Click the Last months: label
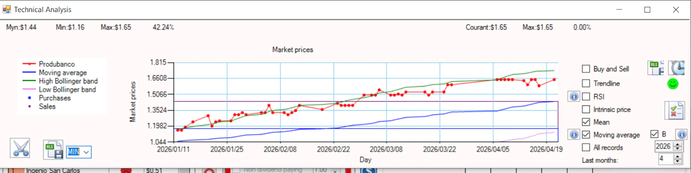This screenshot has width=691, height=173. point(600,160)
